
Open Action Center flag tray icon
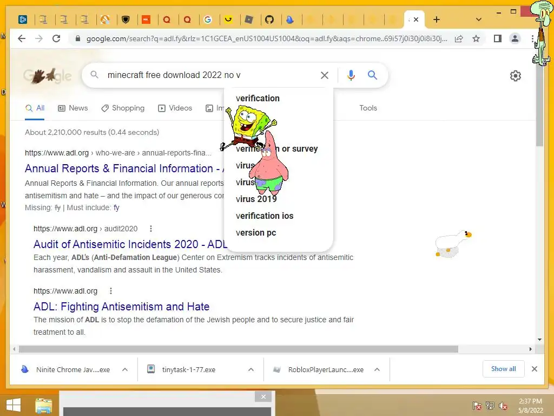pos(477,406)
